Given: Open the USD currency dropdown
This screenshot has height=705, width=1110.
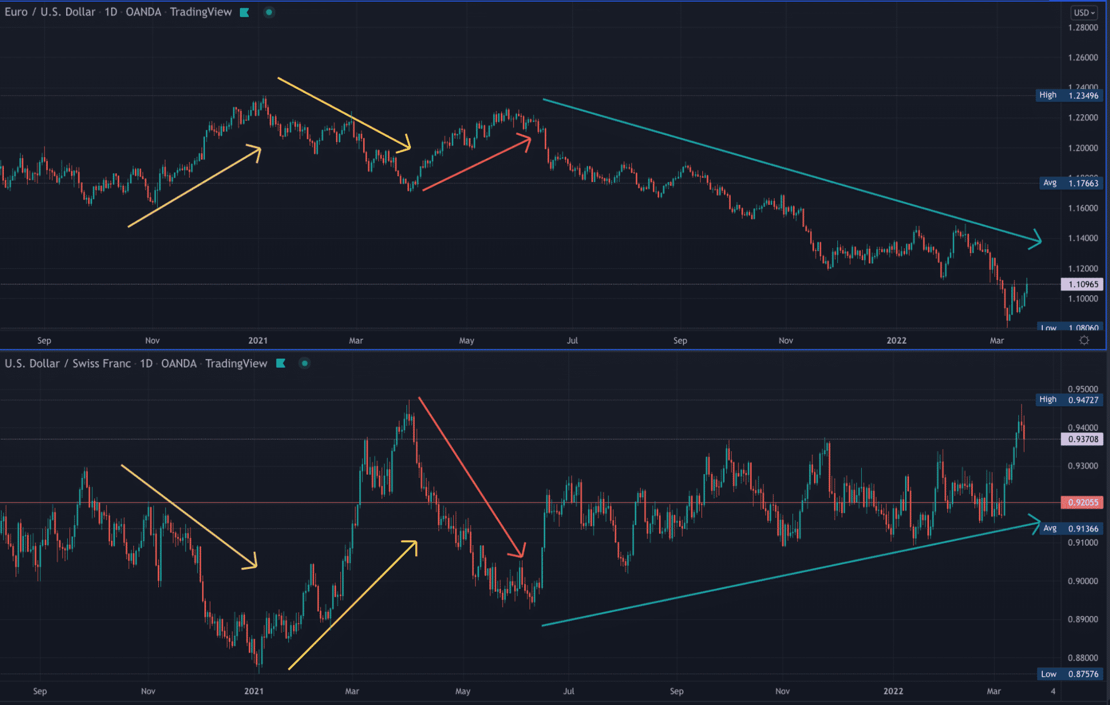Looking at the screenshot, I should pos(1084,12).
